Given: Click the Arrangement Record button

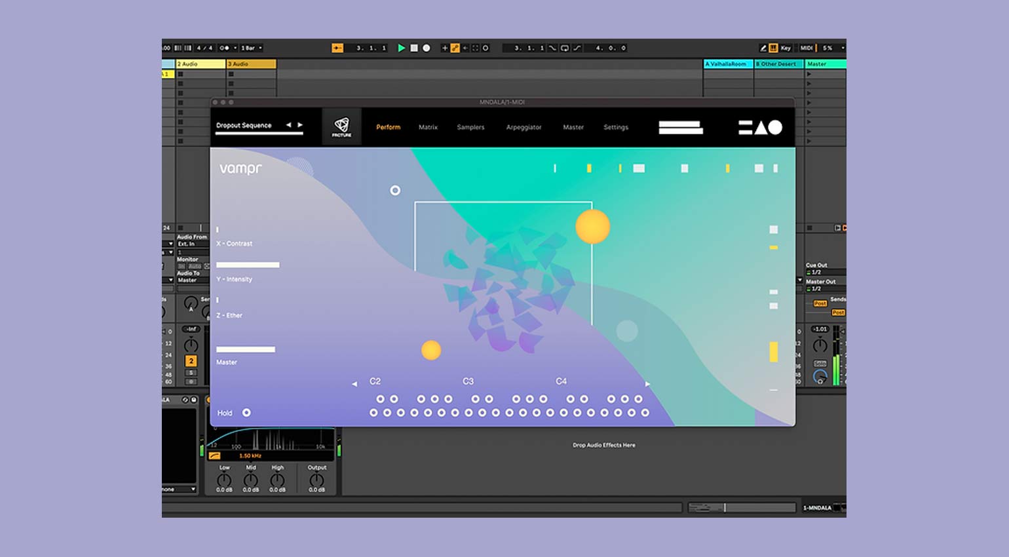Looking at the screenshot, I should click(427, 48).
